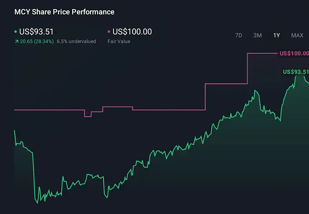Click the "6.5% undervalued" text
Screen dimensions: 309x214
(76, 42)
